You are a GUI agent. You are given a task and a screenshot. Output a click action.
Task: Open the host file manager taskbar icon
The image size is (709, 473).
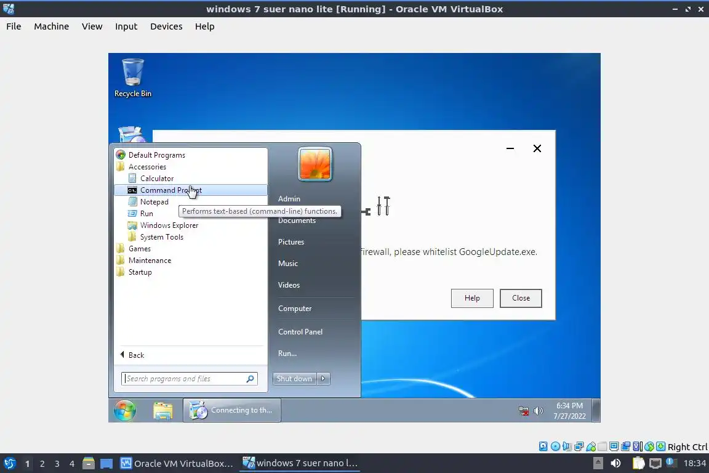(x=89, y=463)
